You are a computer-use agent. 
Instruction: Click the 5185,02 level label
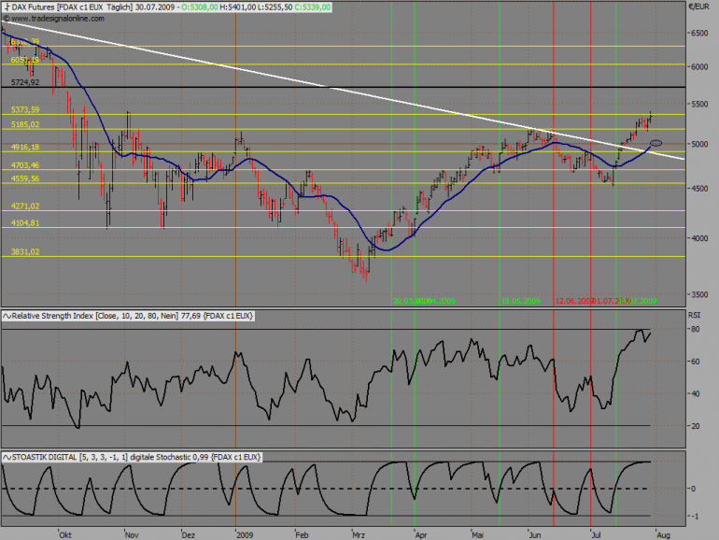pos(25,125)
